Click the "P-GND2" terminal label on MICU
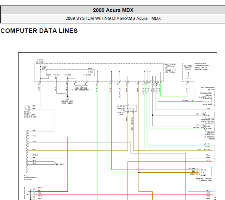This screenshot has height=200, width=225. coord(57,75)
